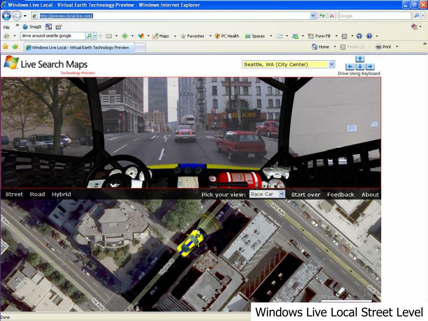The image size is (428, 321).
Task: Click the mail envelope toolbar icon
Action: (280, 36)
